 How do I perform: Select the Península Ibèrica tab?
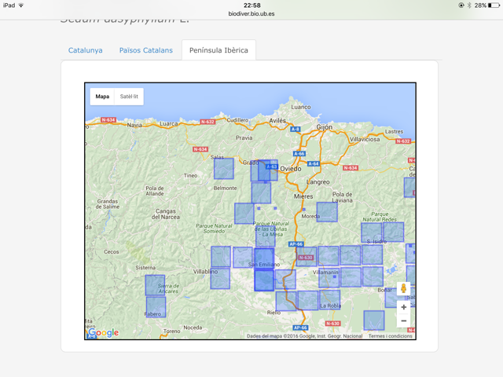(218, 50)
